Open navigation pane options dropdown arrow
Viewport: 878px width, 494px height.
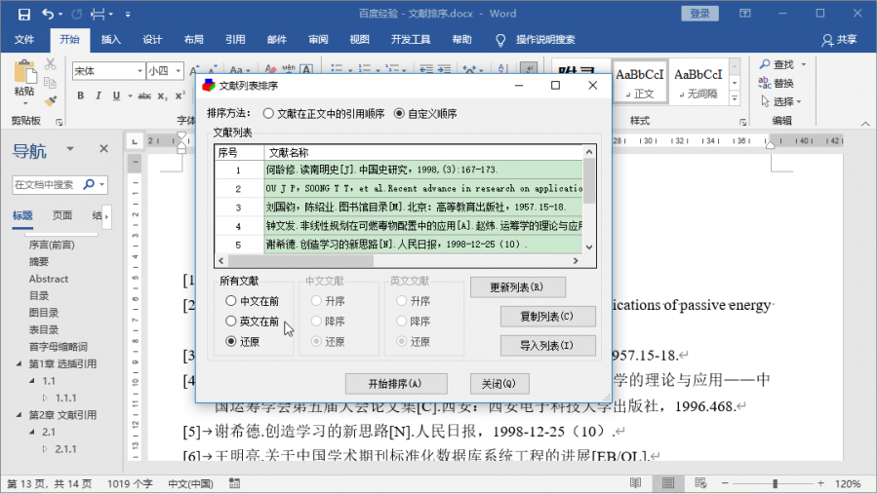(x=70, y=149)
